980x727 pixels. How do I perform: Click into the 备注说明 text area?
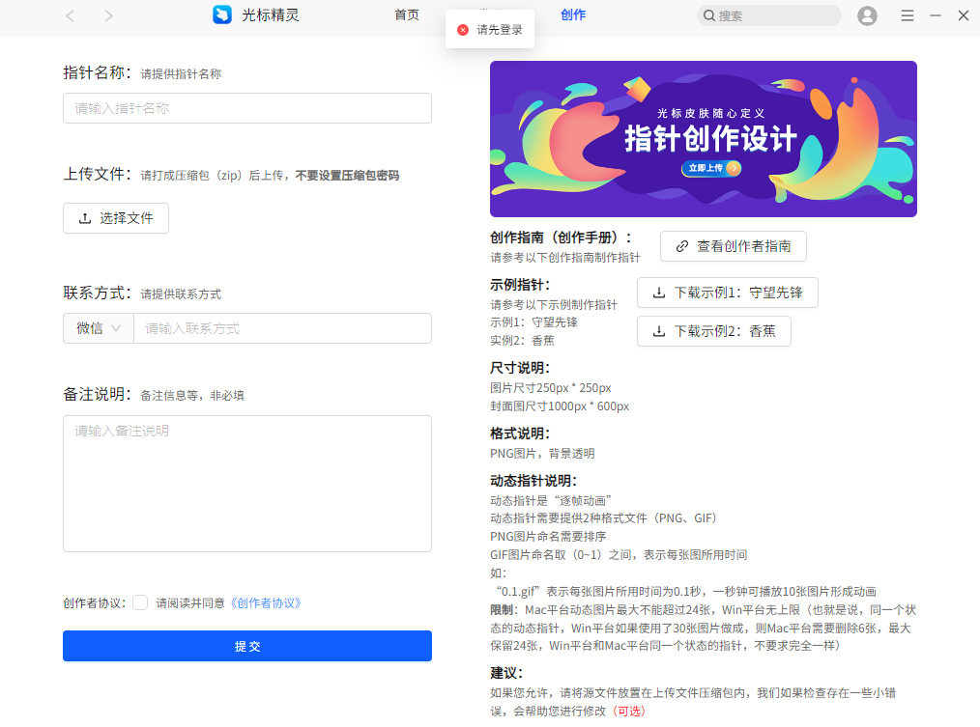click(x=247, y=483)
